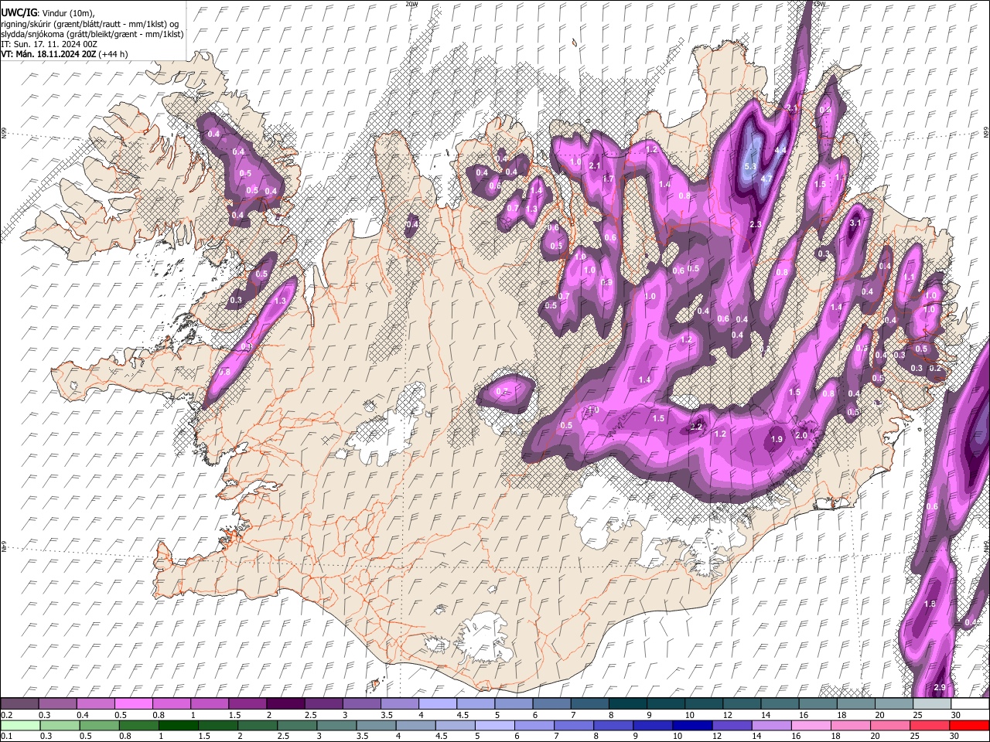Screen dimensions: 990x742
Task: Pick the 25–30 red swatch on the rain scale
Action: pos(930,725)
